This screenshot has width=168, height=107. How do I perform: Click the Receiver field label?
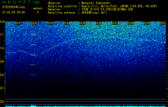(54, 9)
